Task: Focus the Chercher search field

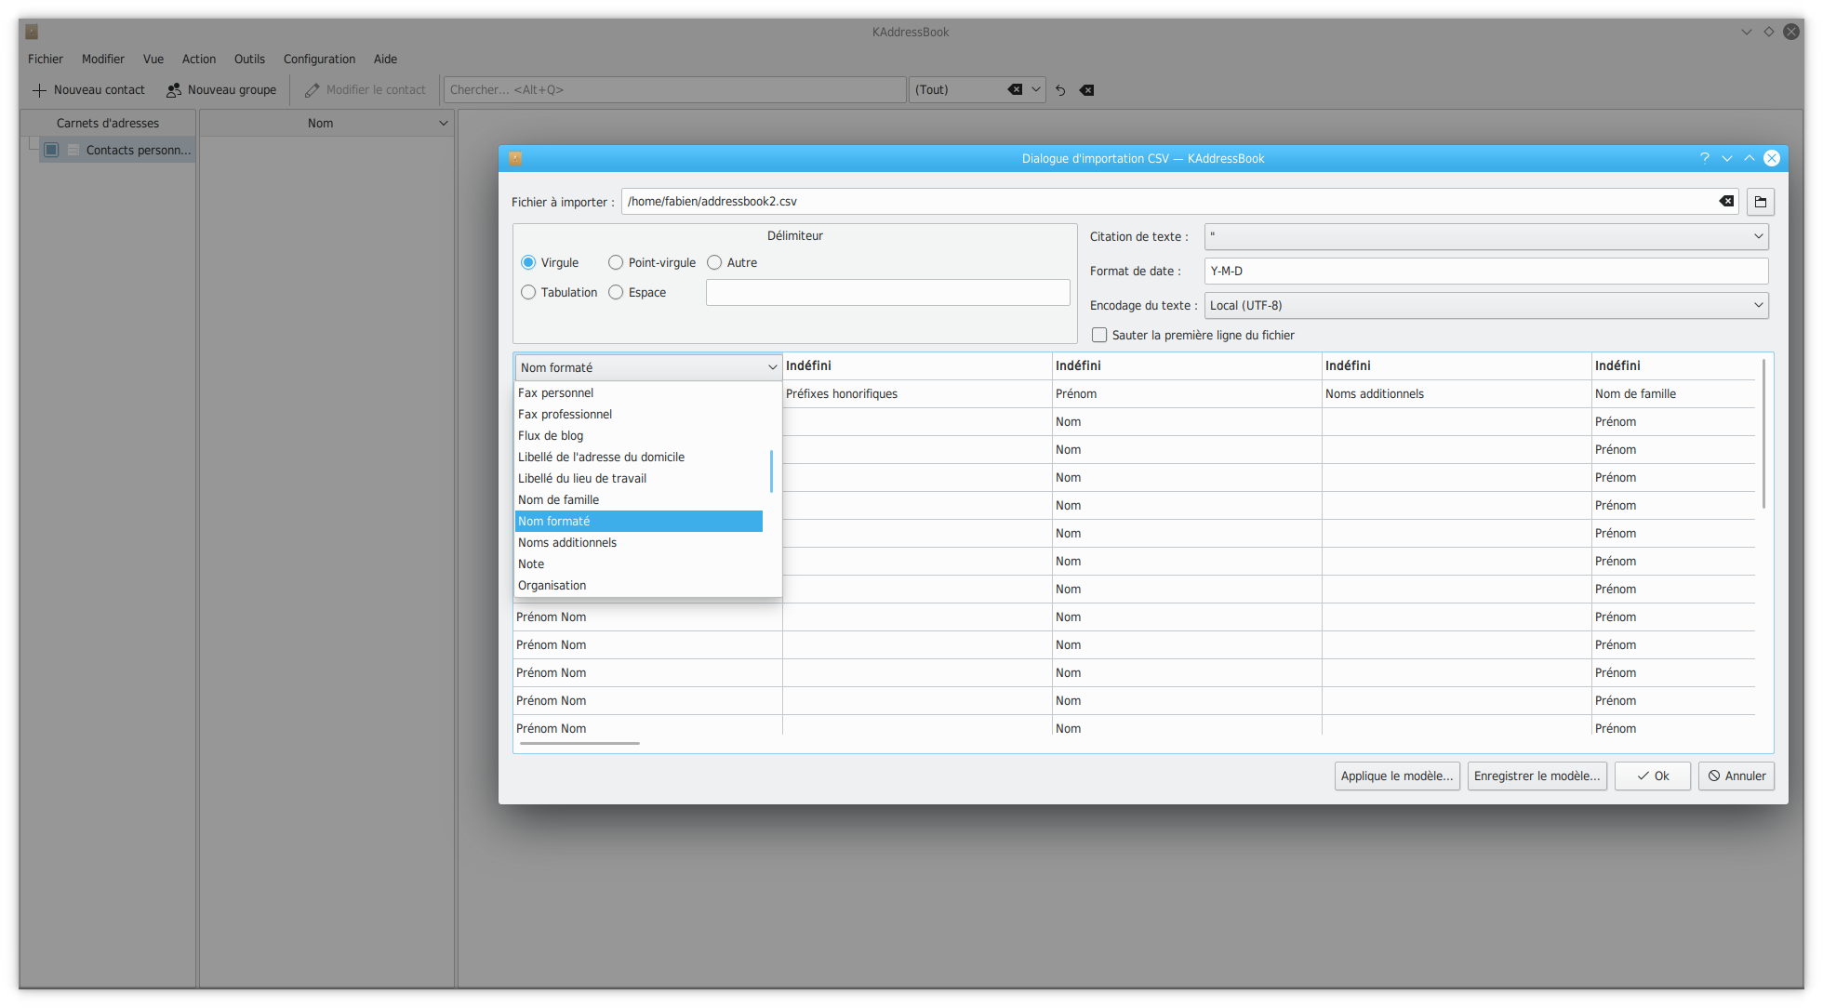Action: click(x=675, y=90)
